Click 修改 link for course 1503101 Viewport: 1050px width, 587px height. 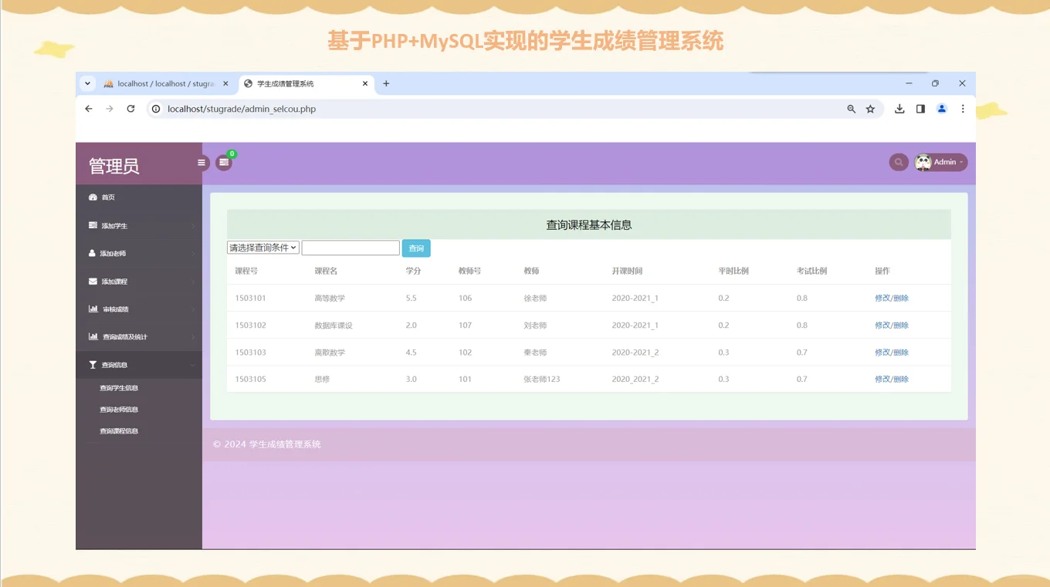tap(882, 298)
